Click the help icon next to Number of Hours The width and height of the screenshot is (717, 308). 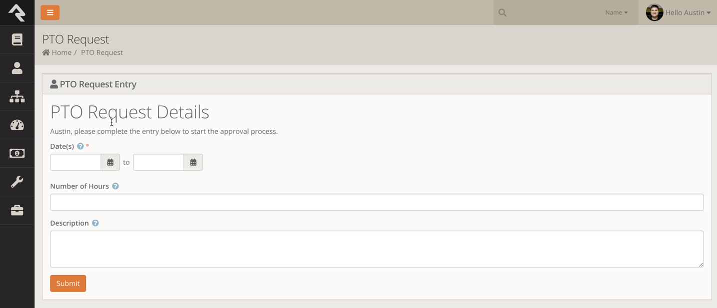click(115, 186)
